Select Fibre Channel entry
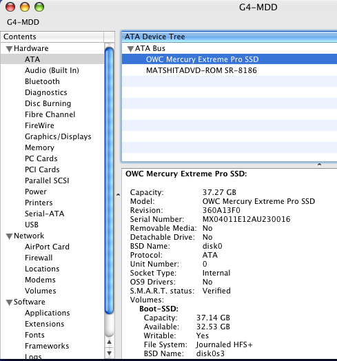Image resolution: width=337 pixels, height=361 pixels. coord(50,114)
